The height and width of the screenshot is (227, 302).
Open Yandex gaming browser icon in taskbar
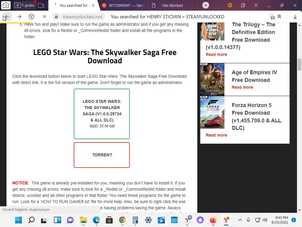click(188, 220)
